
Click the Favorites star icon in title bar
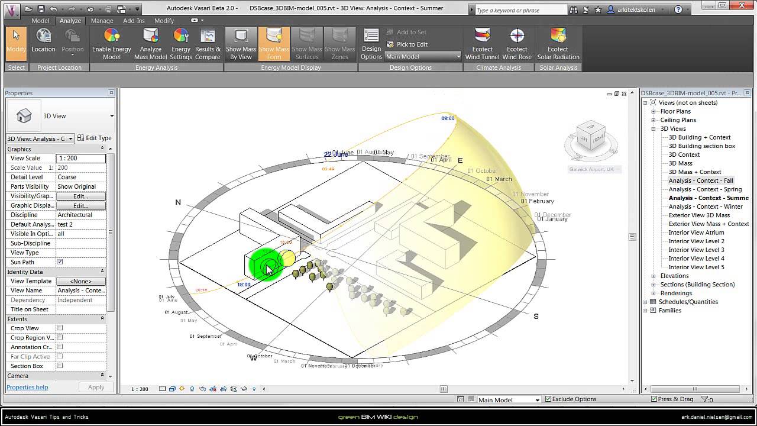[x=598, y=9]
